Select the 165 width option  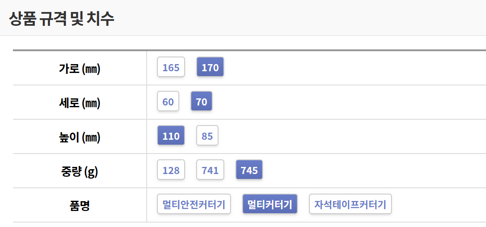[171, 68]
